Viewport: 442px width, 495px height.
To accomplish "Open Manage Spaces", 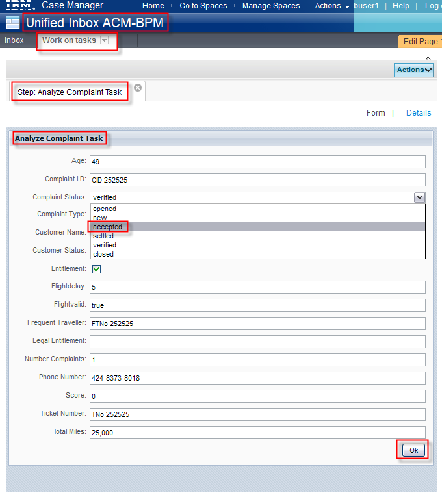I will (x=271, y=6).
